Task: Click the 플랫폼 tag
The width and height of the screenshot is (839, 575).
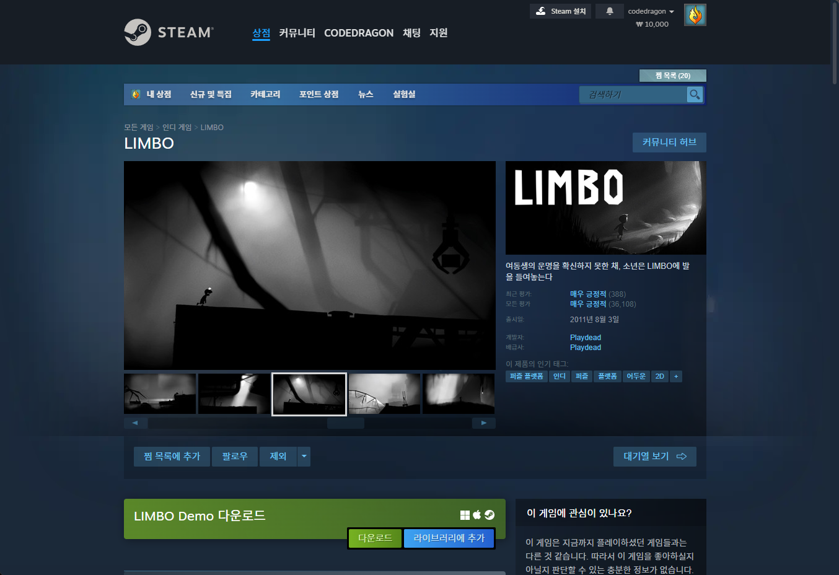Action: click(x=607, y=377)
